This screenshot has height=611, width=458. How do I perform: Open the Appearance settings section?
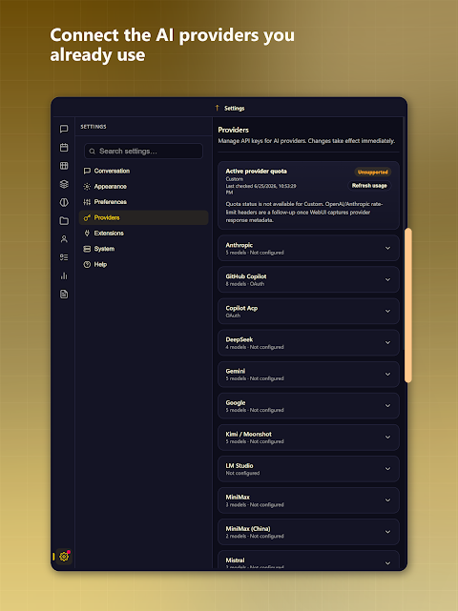[x=143, y=186]
